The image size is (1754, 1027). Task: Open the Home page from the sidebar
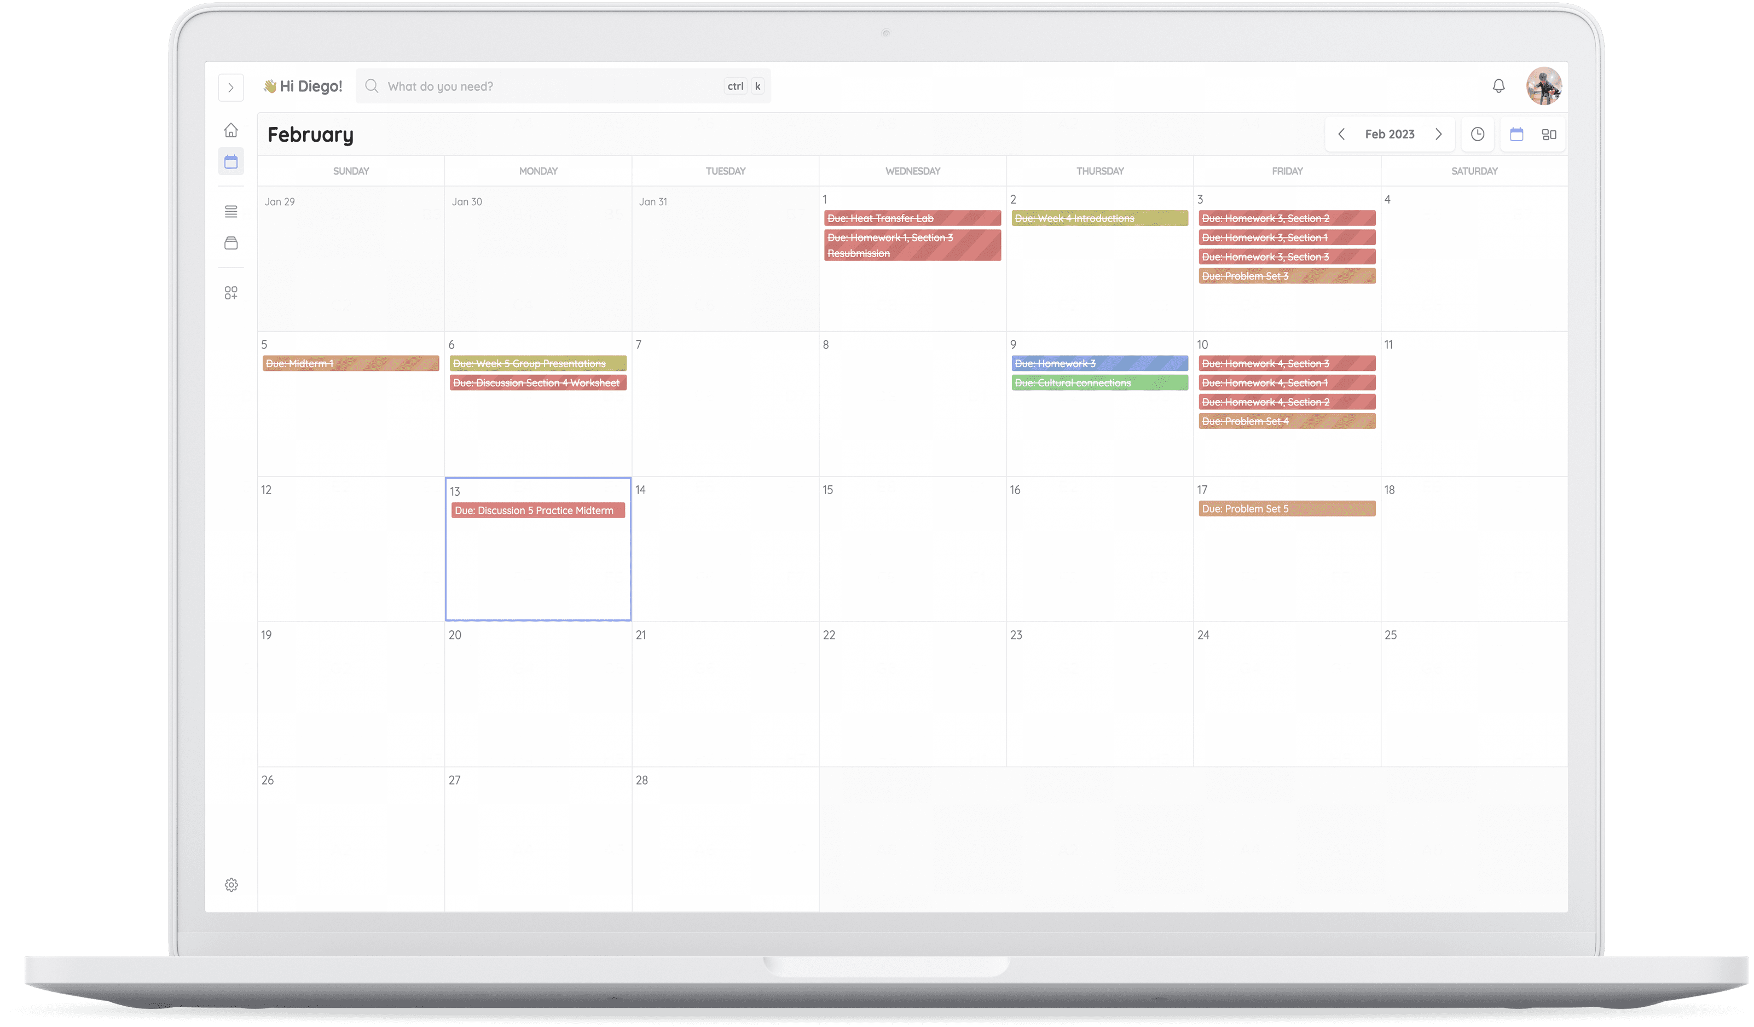point(230,130)
